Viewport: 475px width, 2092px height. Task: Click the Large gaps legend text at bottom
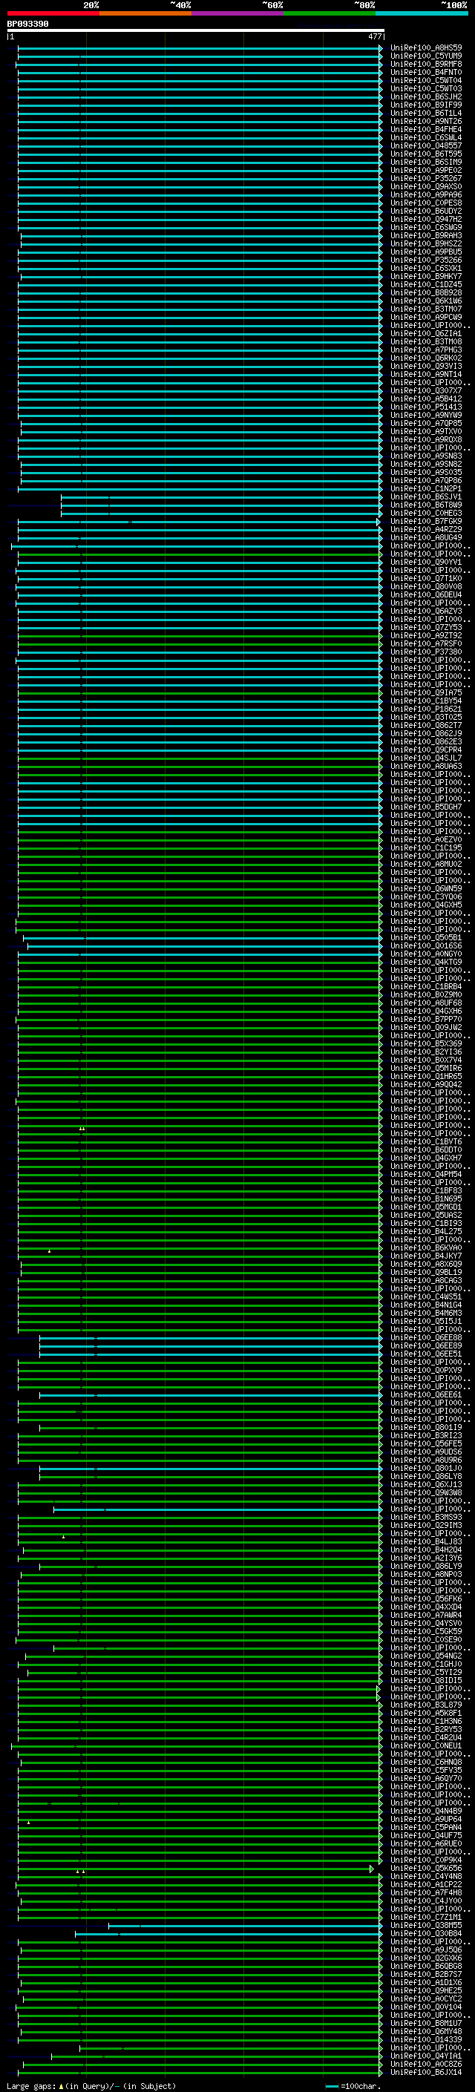pos(91,2086)
